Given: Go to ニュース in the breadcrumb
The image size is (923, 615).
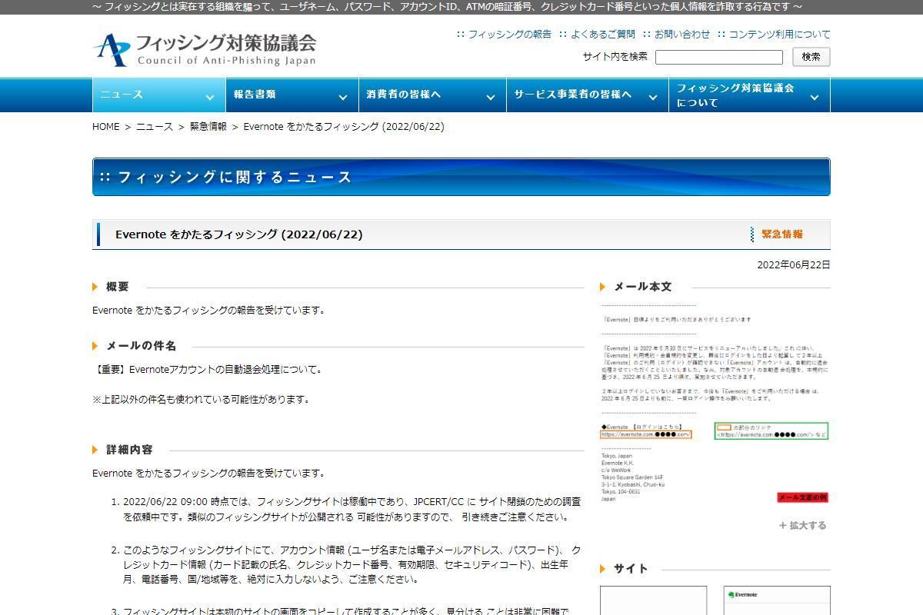Looking at the screenshot, I should click(155, 127).
